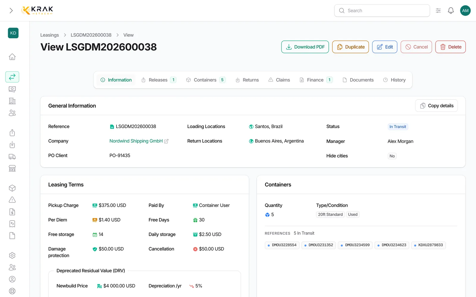Open the settings gear in the sidebar
Screen dimensions: 476x297
[x=12, y=255]
